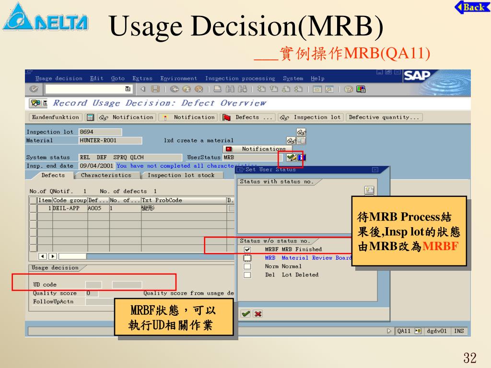Image resolution: width=491 pixels, height=368 pixels.
Task: Open the Usage decision menu
Action: coord(58,78)
